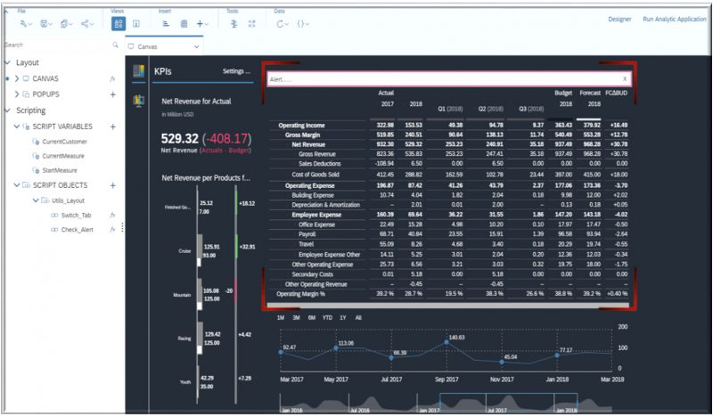
Task: Click the Operating Income row label
Action: (x=301, y=126)
